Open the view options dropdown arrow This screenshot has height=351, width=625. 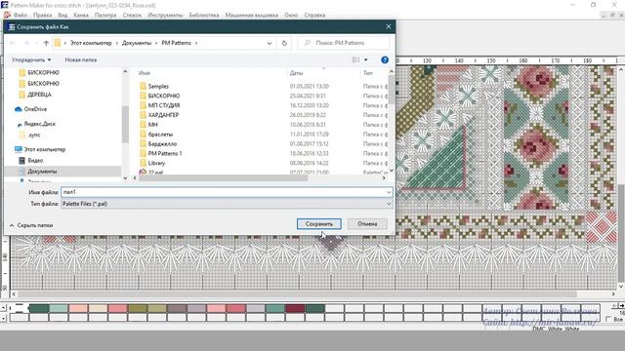[366, 59]
